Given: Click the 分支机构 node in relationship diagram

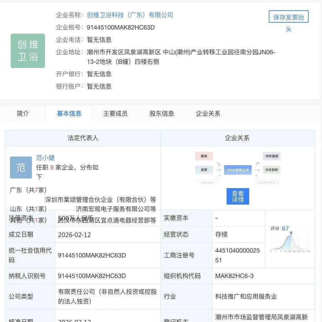Looking at the screenshot, I should pos(272,170).
